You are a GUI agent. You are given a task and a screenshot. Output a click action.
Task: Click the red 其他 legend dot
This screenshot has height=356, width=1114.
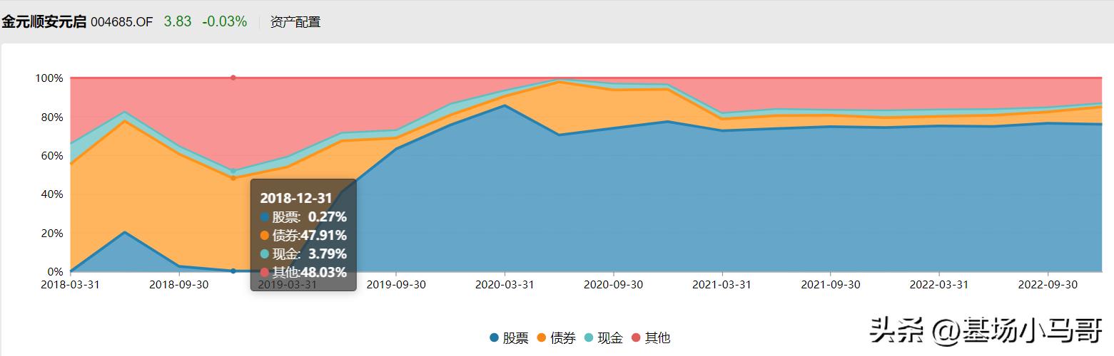[x=637, y=338]
